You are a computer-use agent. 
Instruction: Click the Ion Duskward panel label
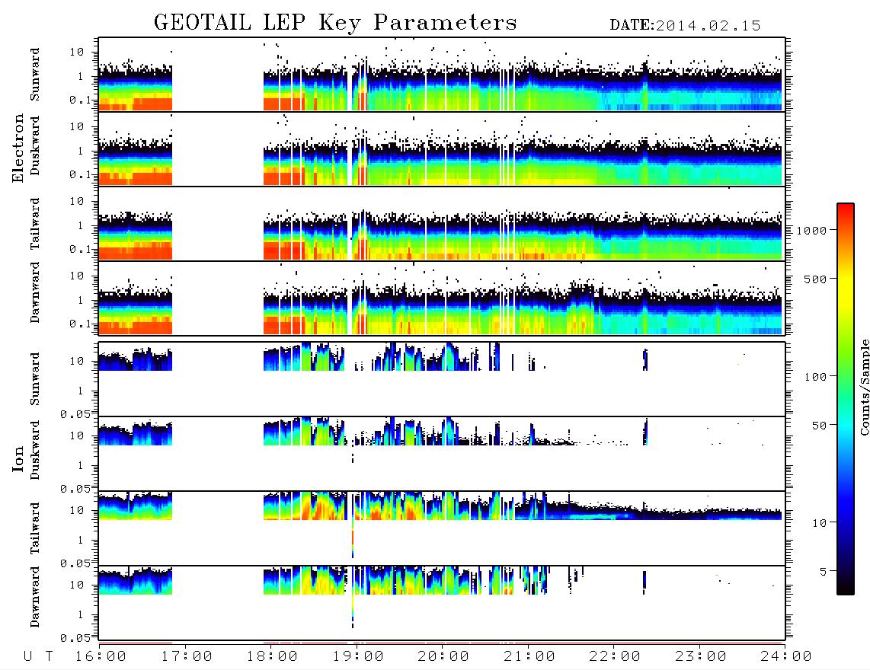[35, 451]
